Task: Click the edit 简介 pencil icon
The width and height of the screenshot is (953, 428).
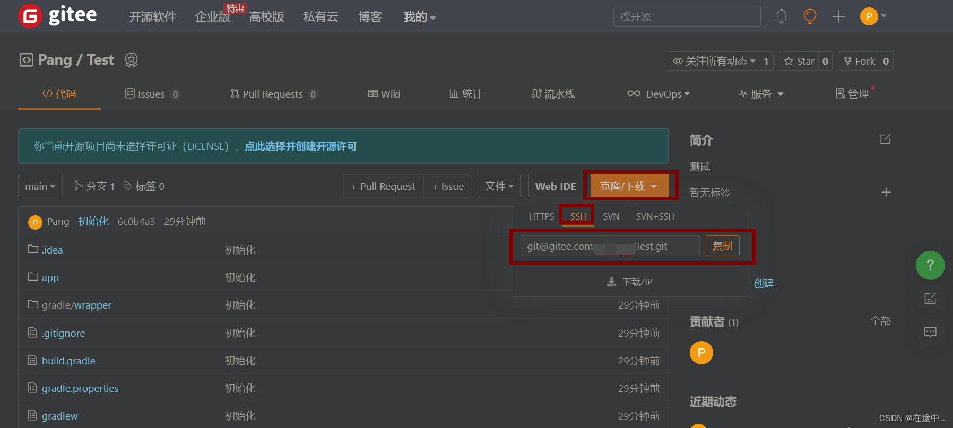Action: click(x=885, y=139)
